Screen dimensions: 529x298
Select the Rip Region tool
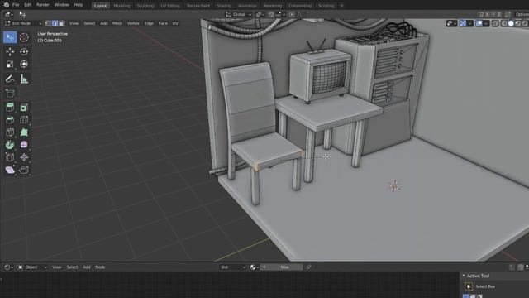click(24, 170)
